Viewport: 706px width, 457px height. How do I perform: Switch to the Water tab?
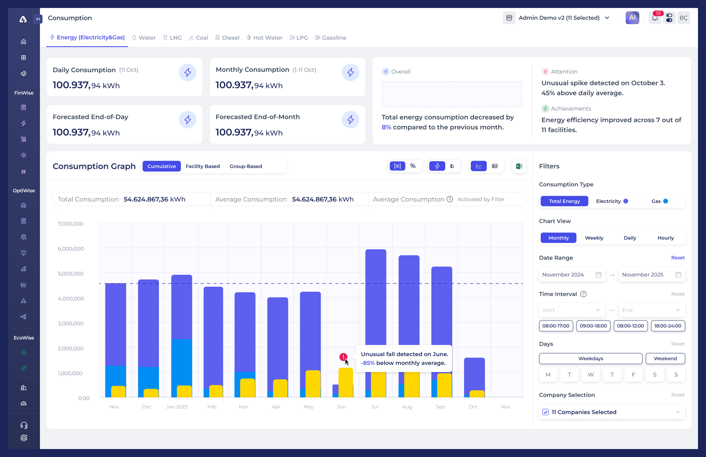point(144,38)
